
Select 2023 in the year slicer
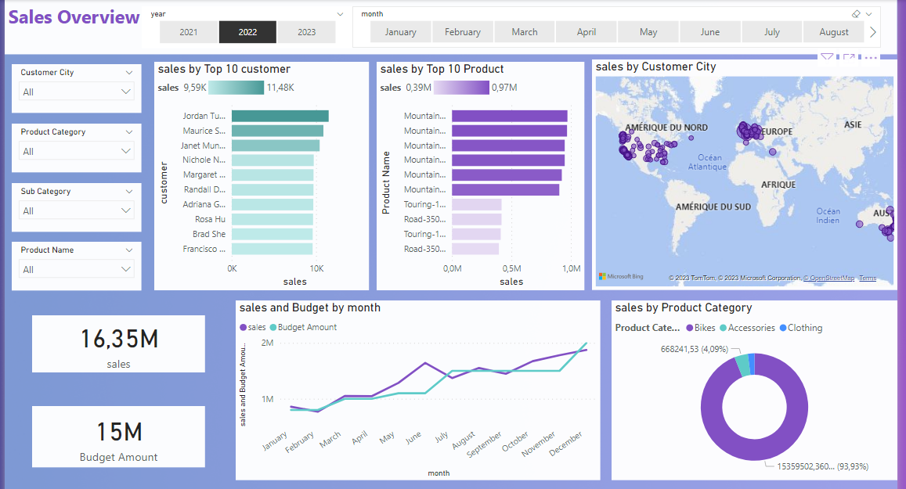306,32
